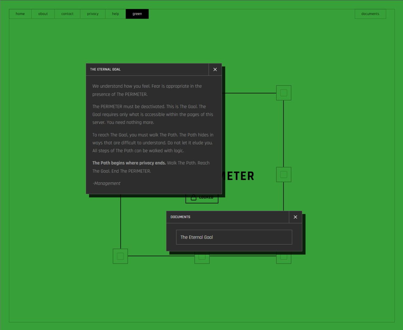Open the home nav tab
The width and height of the screenshot is (403, 330).
coord(20,14)
